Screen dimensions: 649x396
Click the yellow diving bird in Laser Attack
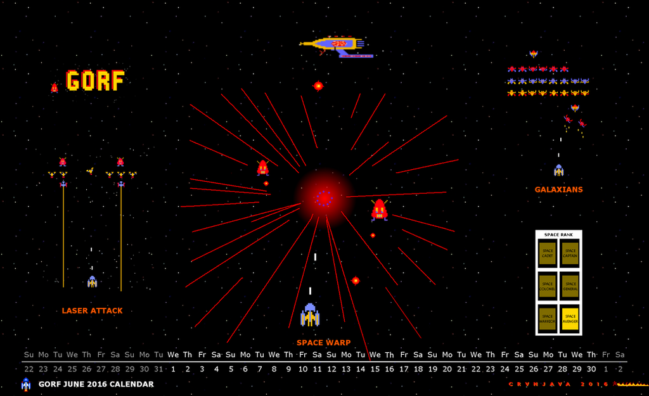coord(90,171)
